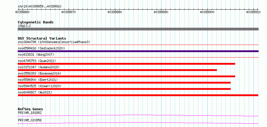
Task: Click the red nsv5940525 variant bar
Action: pyautogui.click(x=124, y=89)
